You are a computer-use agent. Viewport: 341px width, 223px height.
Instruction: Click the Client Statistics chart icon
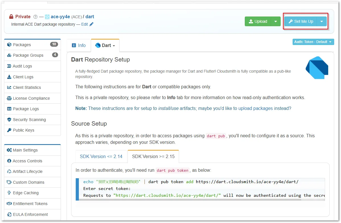9,87
